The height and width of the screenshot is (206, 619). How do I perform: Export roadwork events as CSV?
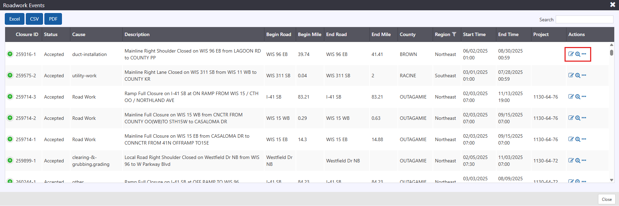pos(34,19)
